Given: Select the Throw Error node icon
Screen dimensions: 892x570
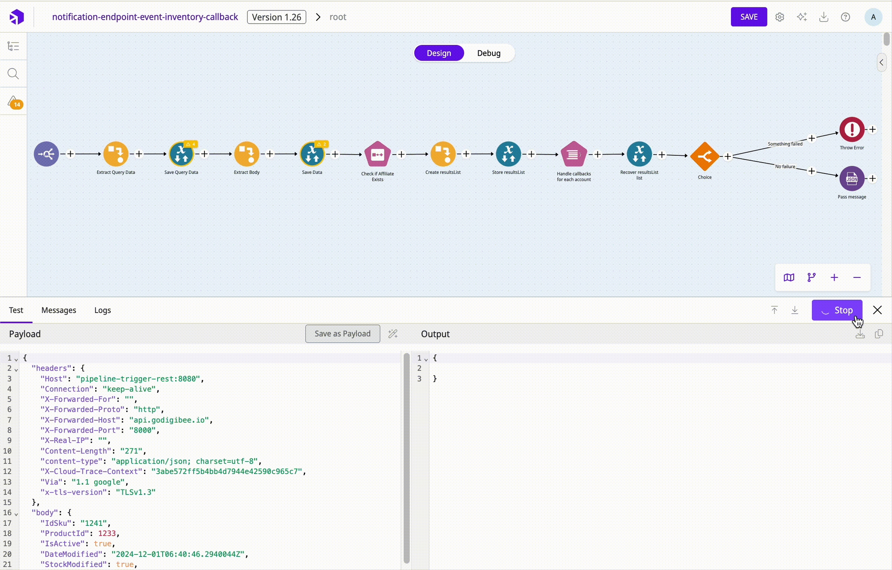Looking at the screenshot, I should pyautogui.click(x=851, y=130).
